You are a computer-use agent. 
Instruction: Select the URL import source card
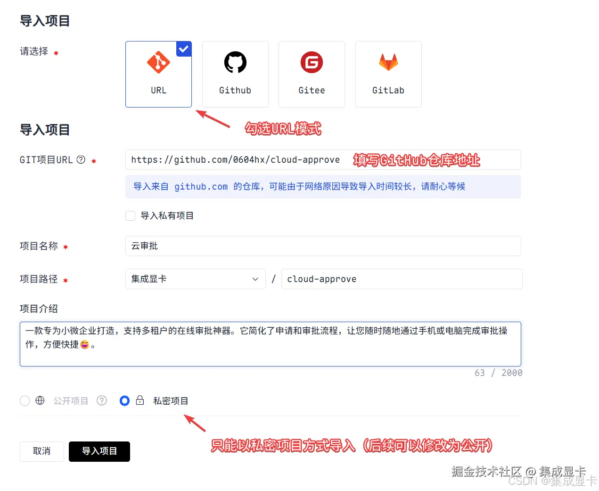click(158, 74)
